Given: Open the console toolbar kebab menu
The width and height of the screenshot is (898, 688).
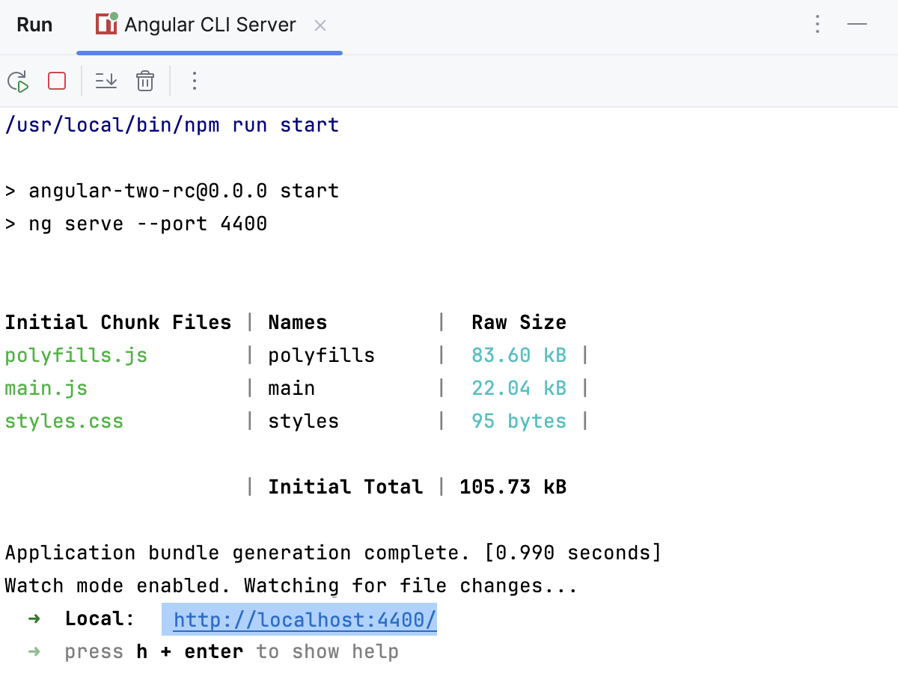Looking at the screenshot, I should point(194,81).
